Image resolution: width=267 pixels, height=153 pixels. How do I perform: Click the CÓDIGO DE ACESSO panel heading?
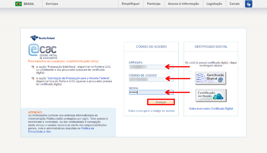pyautogui.click(x=151, y=47)
